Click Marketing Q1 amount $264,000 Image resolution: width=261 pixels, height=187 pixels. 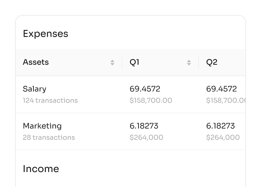click(x=146, y=137)
